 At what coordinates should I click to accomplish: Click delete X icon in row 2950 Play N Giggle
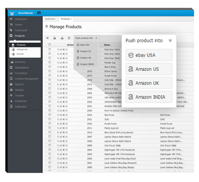pos(63,111)
